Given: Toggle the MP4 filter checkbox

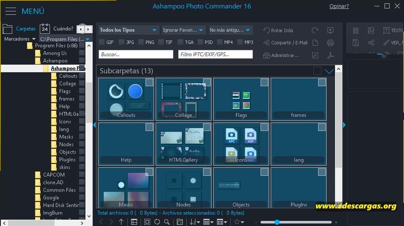Looking at the screenshot, I should coord(220,42).
